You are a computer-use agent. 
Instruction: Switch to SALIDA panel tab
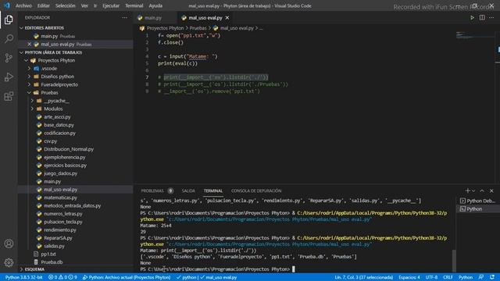pos(188,190)
